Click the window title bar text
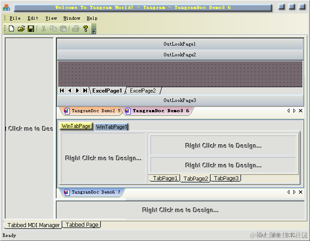The width and height of the screenshot is (310, 241). (x=143, y=8)
